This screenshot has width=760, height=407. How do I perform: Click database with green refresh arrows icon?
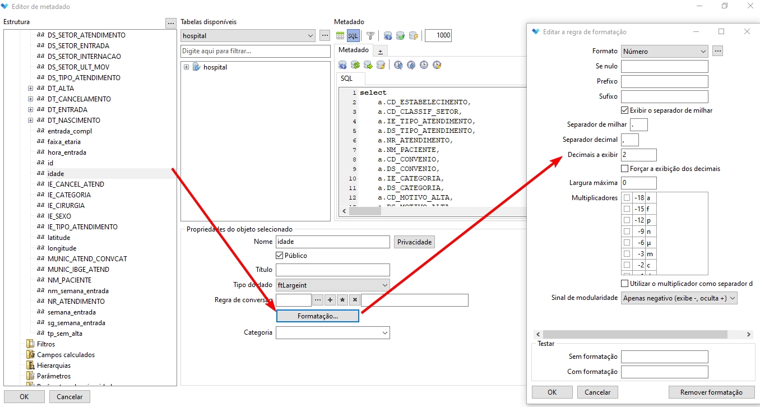pos(355,65)
